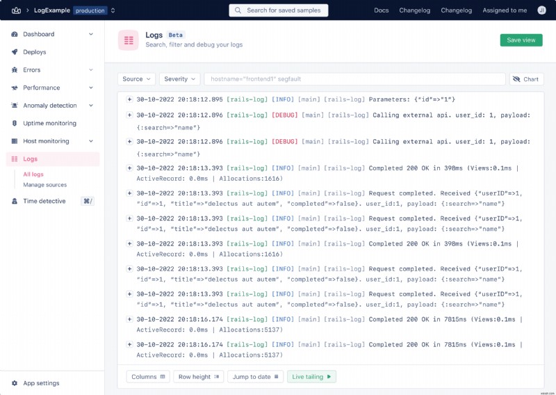Open Time detective in the sidebar
Image resolution: width=556 pixels, height=395 pixels.
click(44, 201)
